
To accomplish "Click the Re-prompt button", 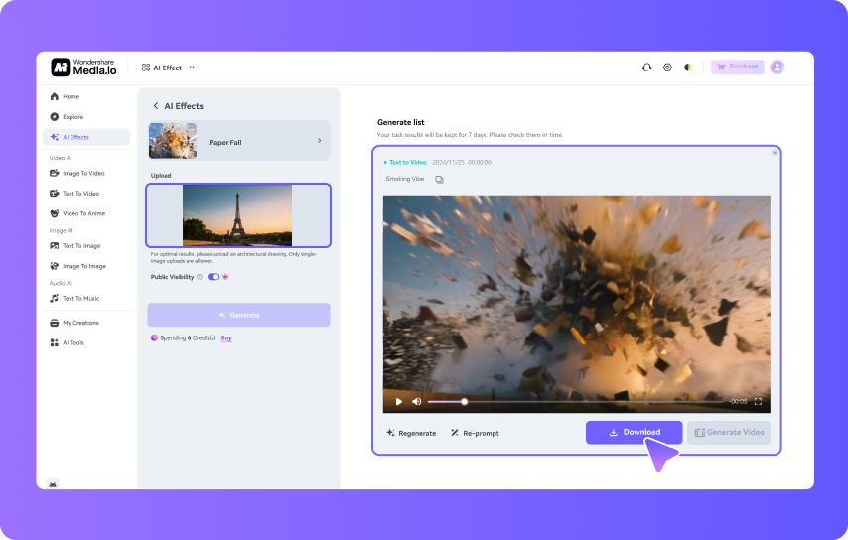I will coord(475,433).
